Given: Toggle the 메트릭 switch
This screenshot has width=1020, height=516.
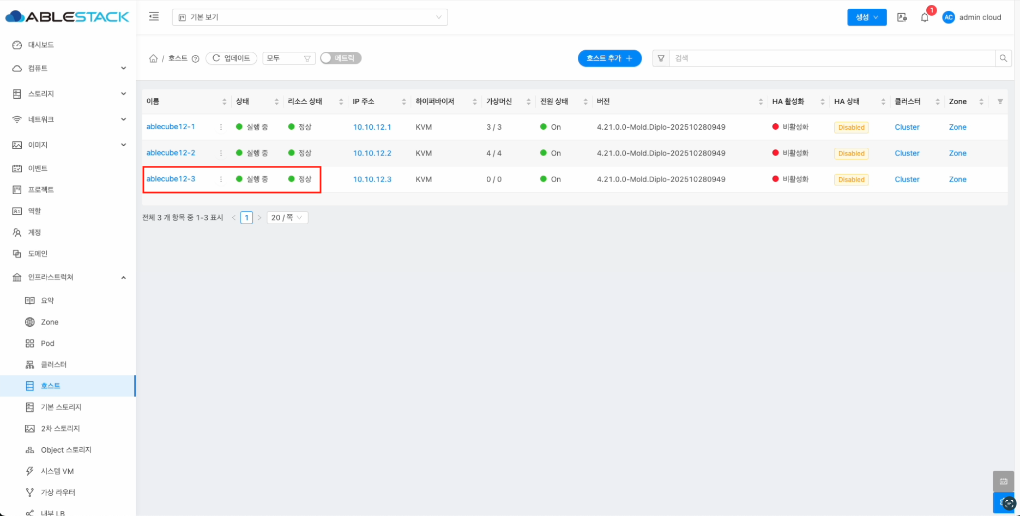Looking at the screenshot, I should tap(341, 58).
